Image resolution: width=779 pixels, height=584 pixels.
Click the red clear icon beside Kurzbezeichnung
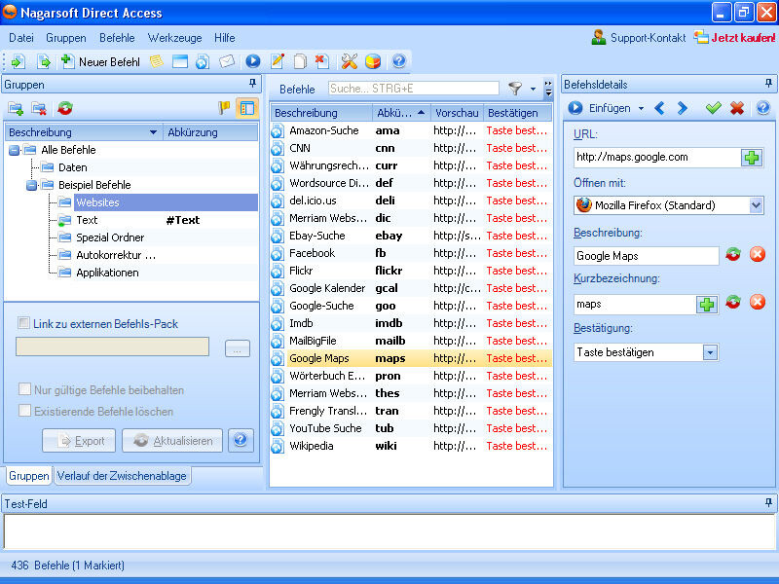pos(758,302)
